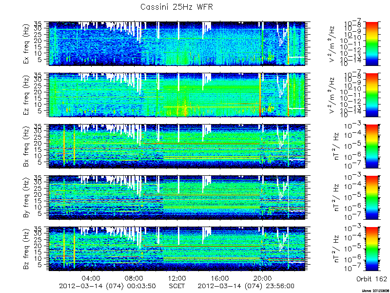
Task: Click the Orbit 162 label
Action: (x=371, y=279)
